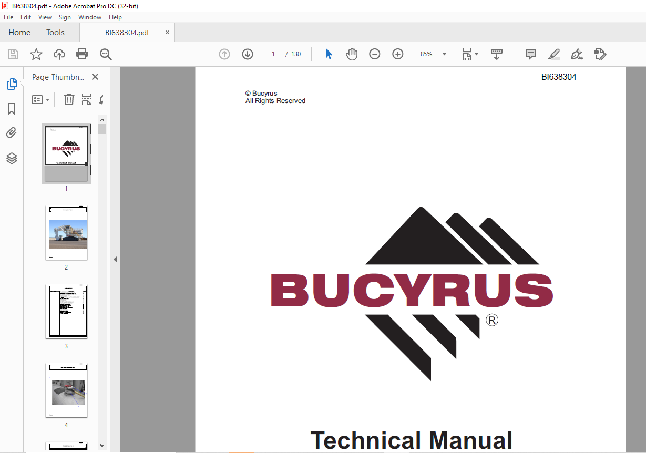Open Attachments paperclip panel icon
Screen dimensions: 646x453
tap(12, 133)
